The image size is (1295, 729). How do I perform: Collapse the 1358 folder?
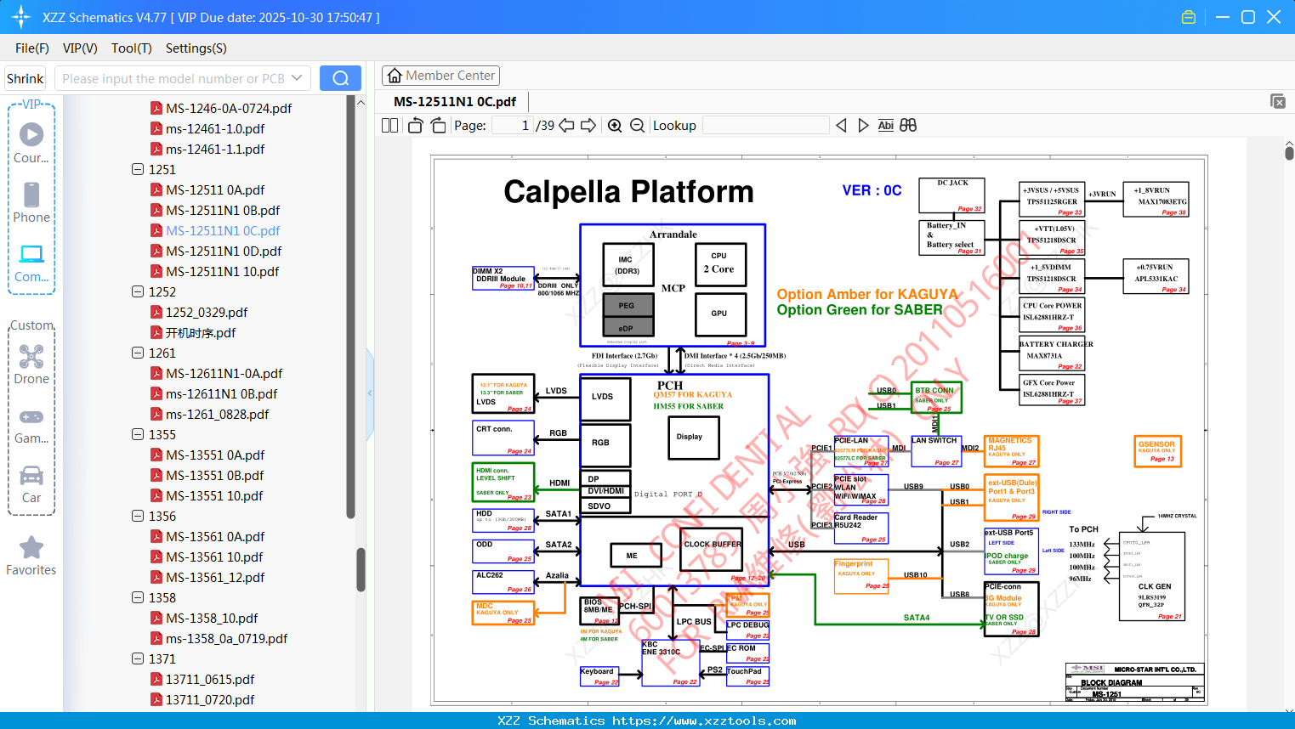click(138, 597)
